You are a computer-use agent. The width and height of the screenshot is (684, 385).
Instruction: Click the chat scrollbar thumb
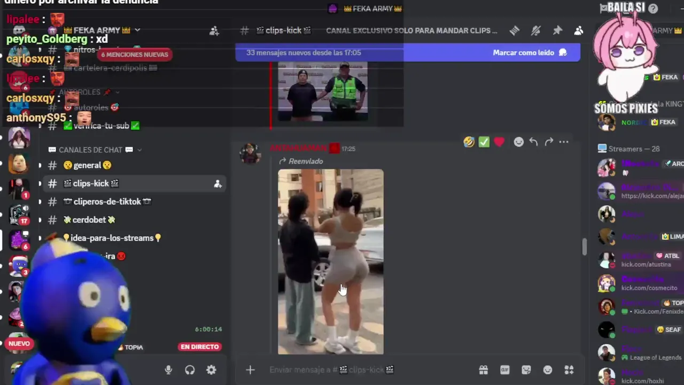(x=585, y=247)
